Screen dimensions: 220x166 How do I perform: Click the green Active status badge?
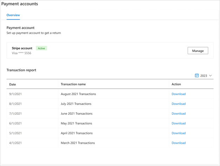(x=41, y=48)
